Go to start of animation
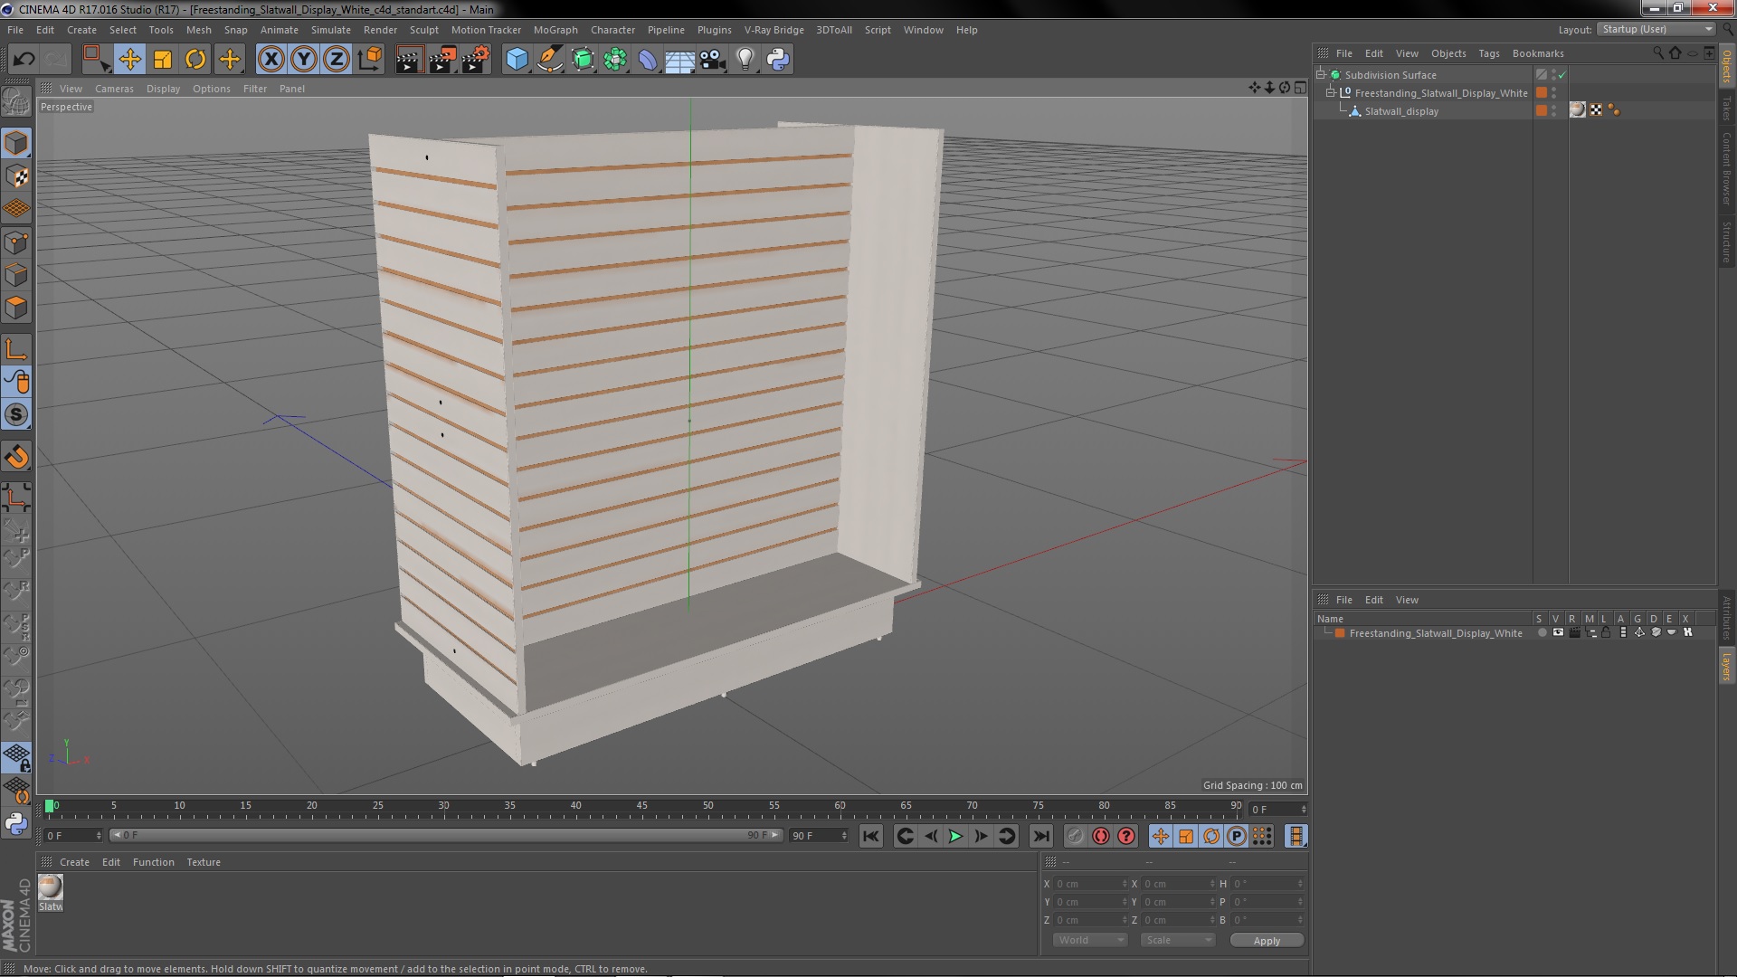 point(870,837)
